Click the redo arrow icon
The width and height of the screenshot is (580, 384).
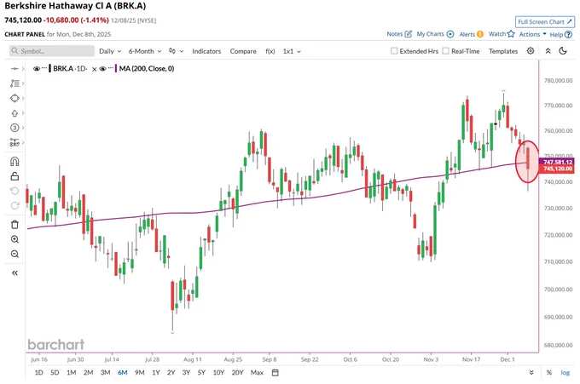pyautogui.click(x=14, y=206)
